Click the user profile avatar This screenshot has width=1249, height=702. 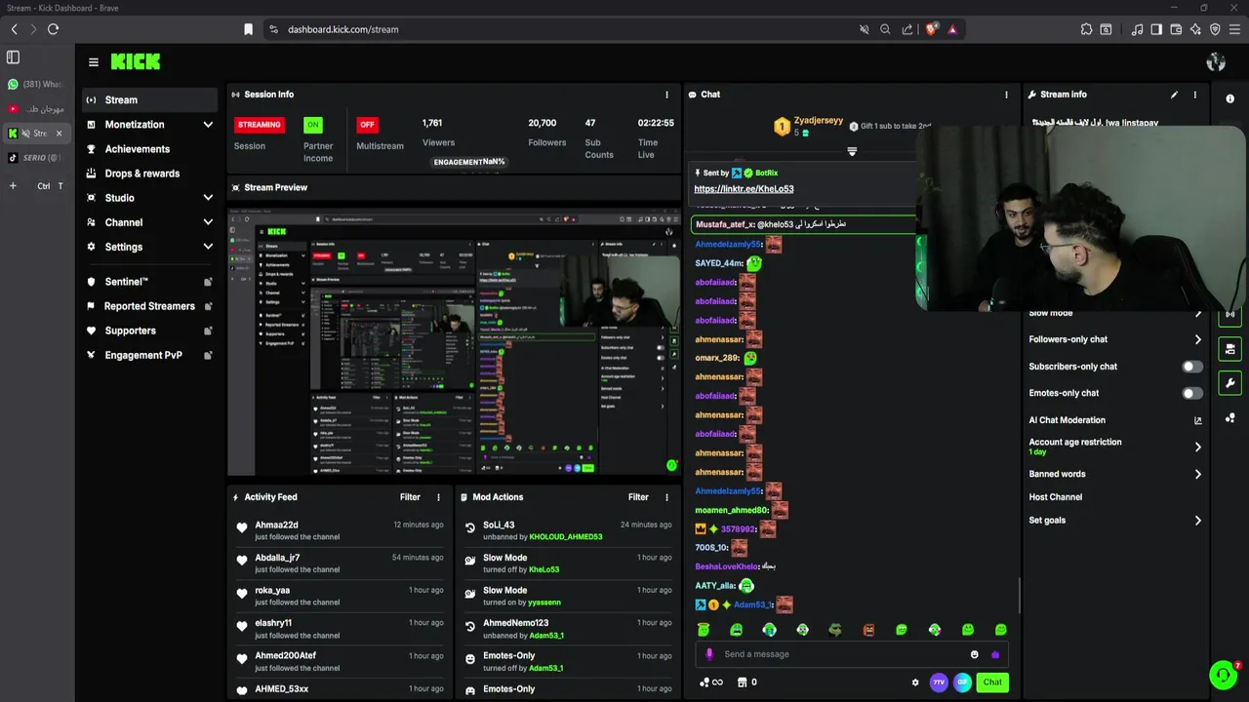(1216, 62)
